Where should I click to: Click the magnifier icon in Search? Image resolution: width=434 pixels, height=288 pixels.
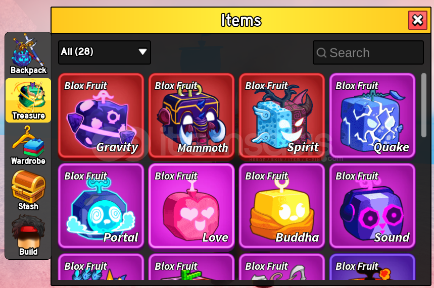pyautogui.click(x=321, y=52)
